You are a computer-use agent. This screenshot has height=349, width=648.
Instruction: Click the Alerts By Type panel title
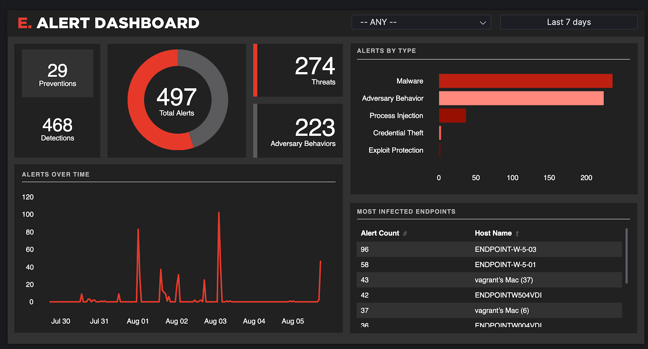click(x=386, y=51)
